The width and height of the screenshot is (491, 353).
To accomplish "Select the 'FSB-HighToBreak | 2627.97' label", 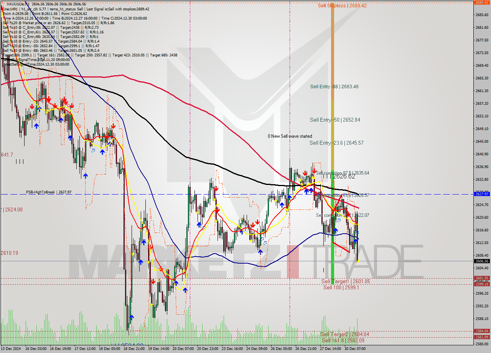I will click(49, 192).
